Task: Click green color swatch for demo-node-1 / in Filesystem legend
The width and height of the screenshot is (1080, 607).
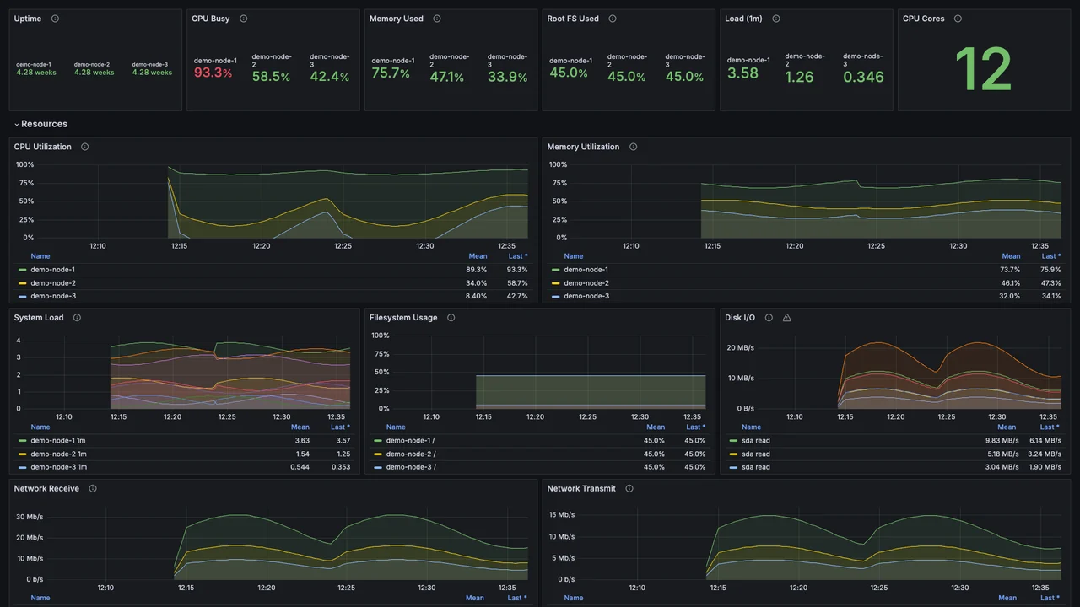Action: 377,440
